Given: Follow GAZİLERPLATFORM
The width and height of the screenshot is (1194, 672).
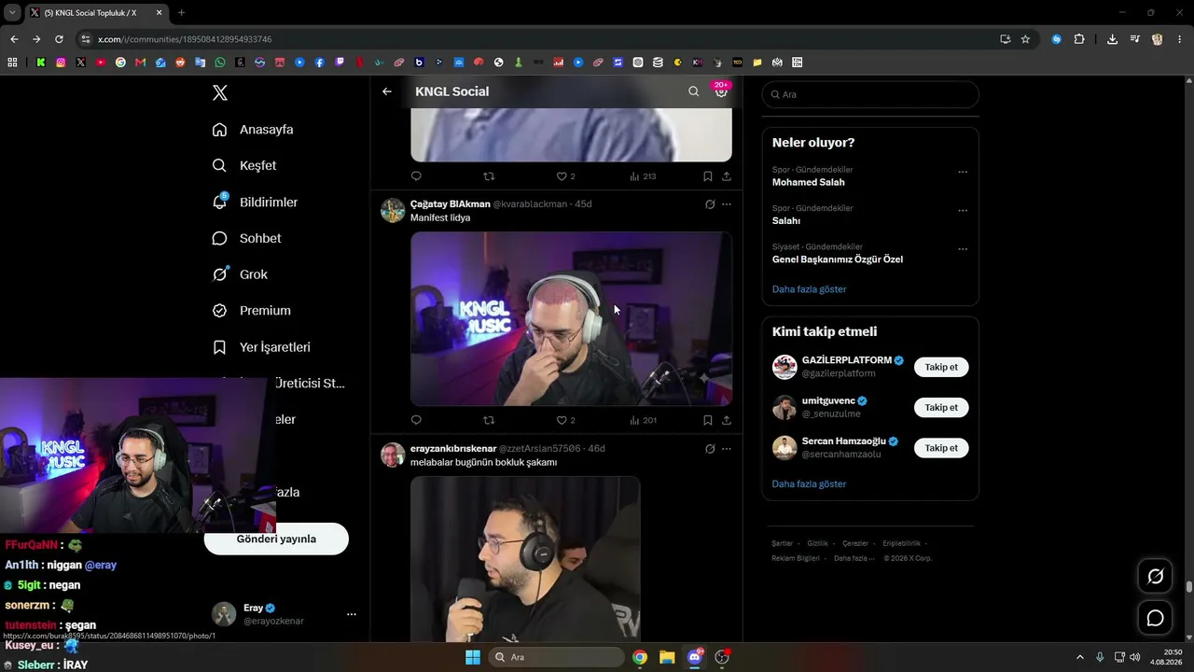Looking at the screenshot, I should click(x=941, y=367).
